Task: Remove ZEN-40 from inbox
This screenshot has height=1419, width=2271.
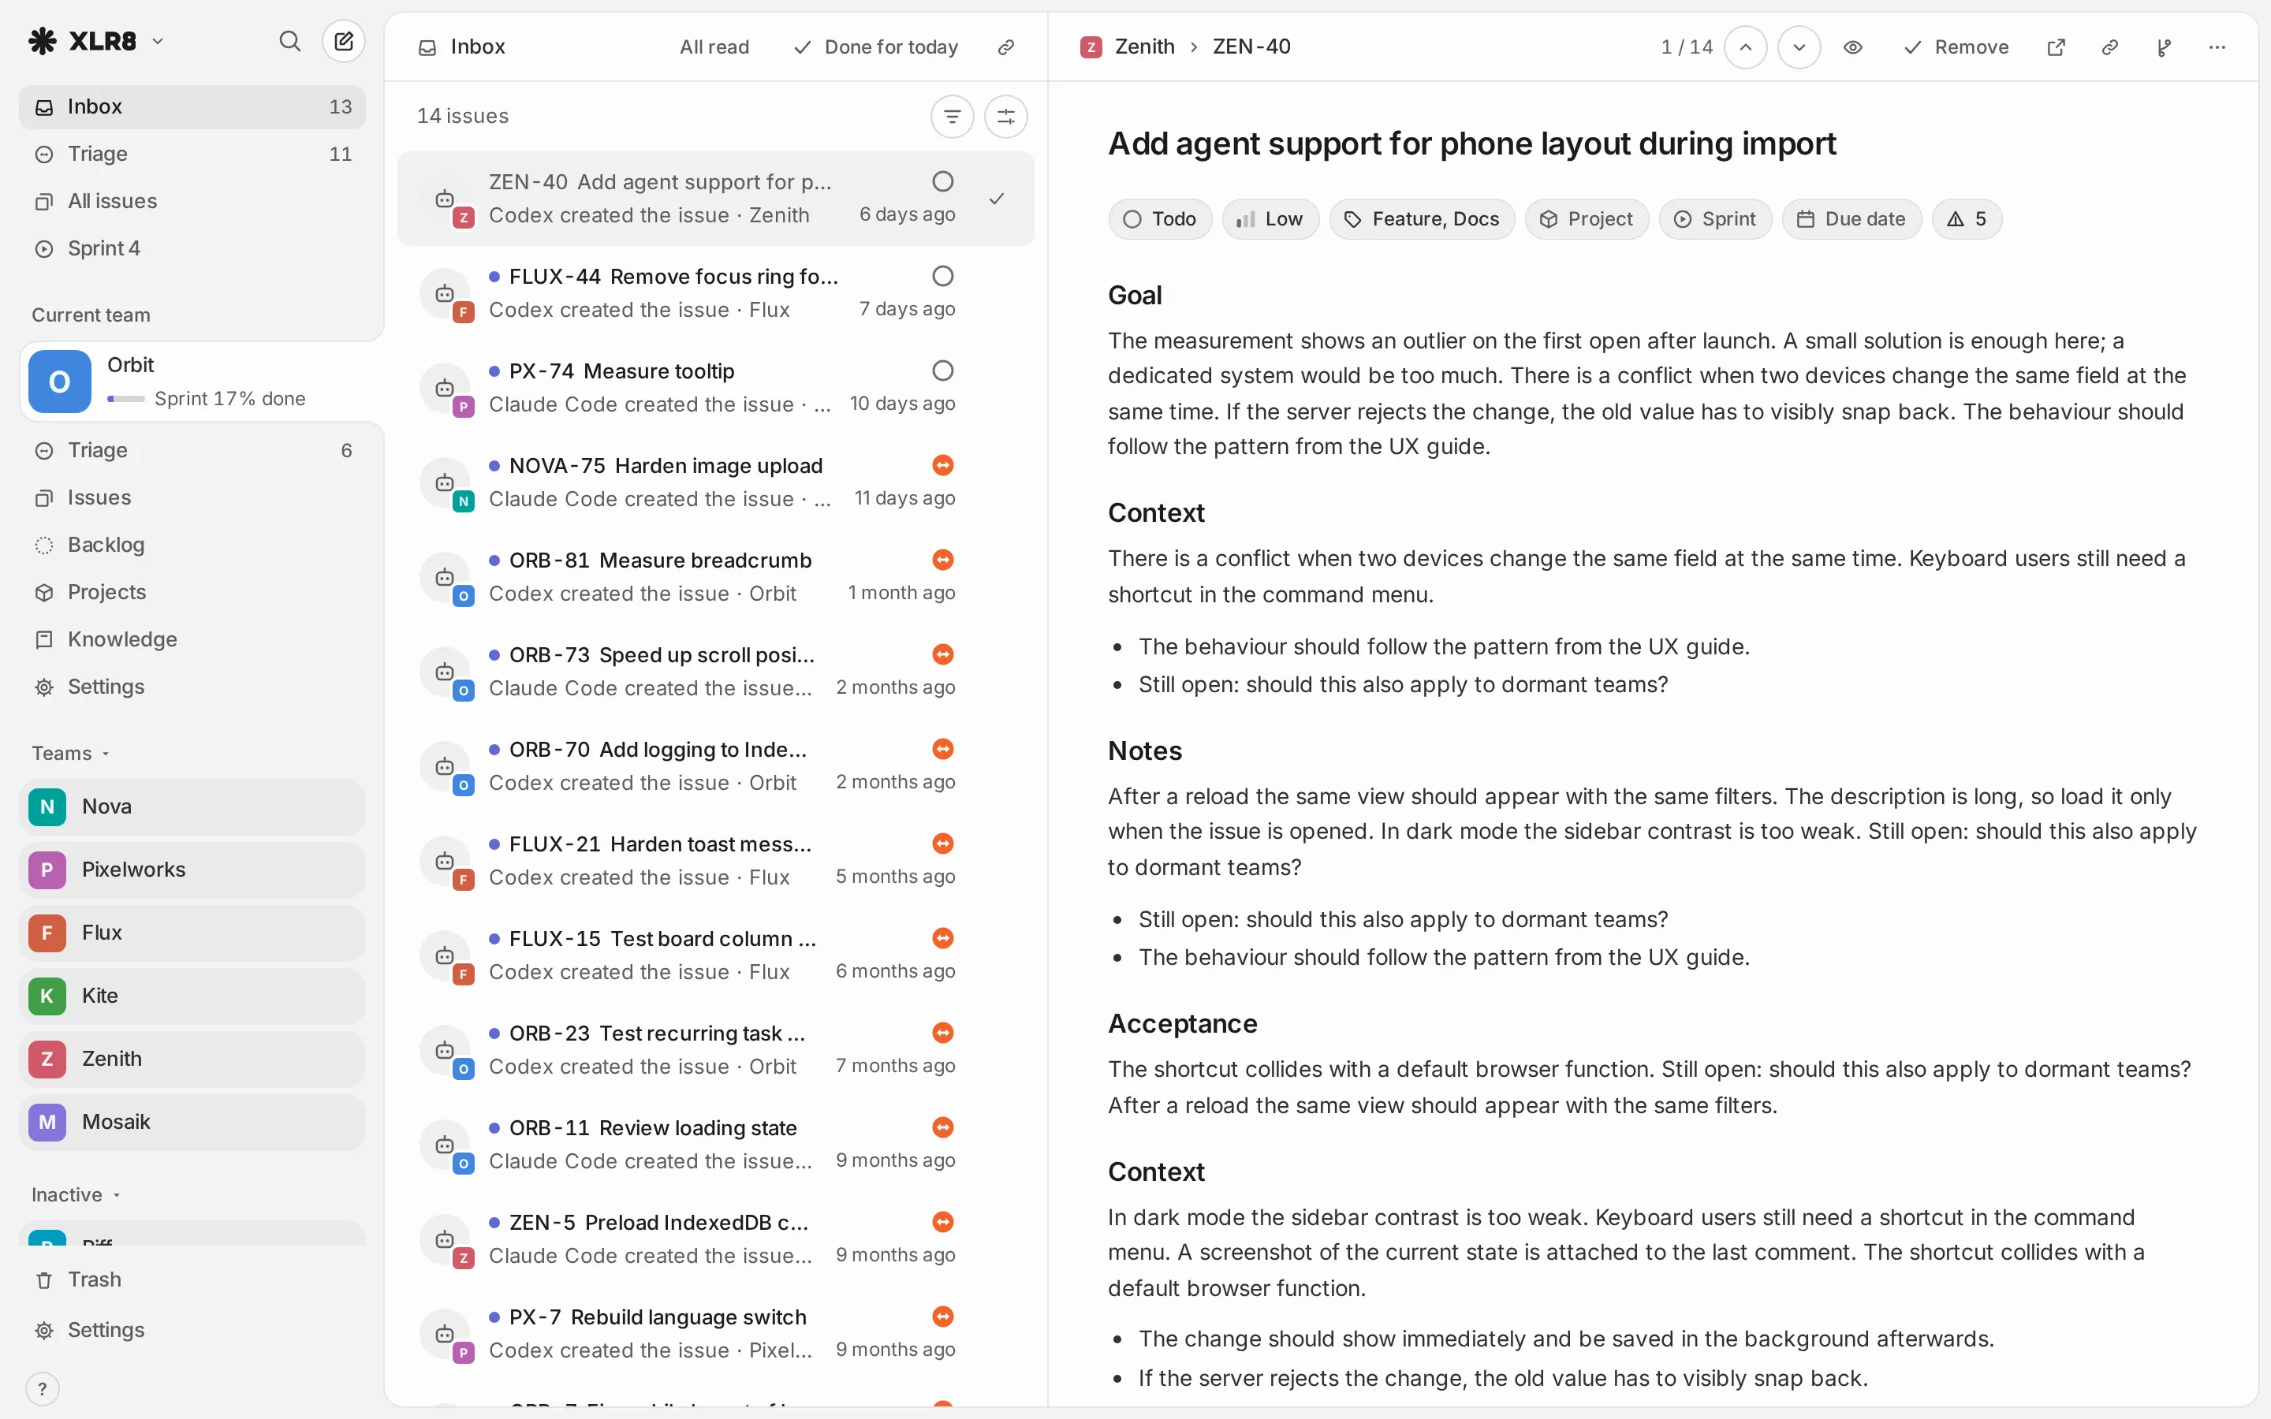Action: coord(1956,47)
